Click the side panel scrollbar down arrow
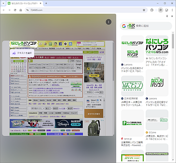Image resolution: width=176 pixels, height=163 pixels. pyautogui.click(x=173, y=160)
